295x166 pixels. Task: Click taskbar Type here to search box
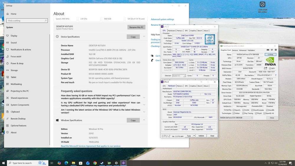click(28, 163)
